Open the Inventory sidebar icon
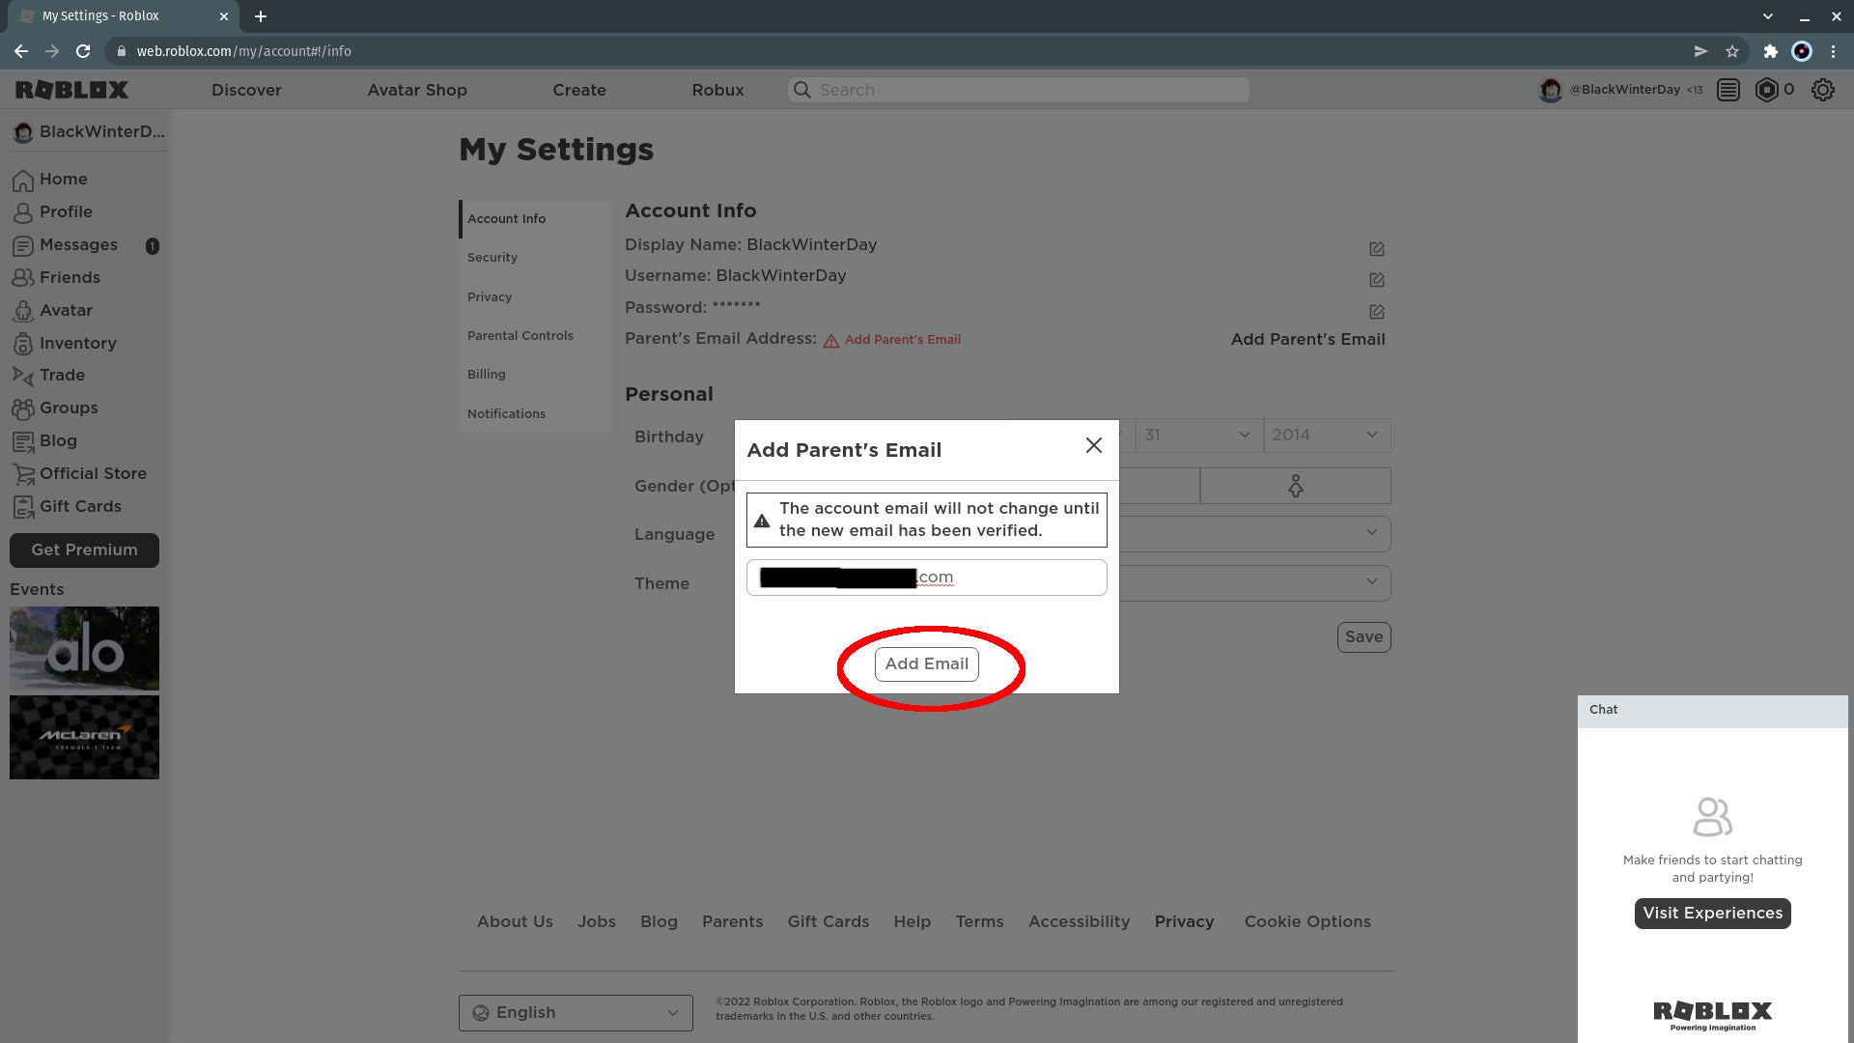1854x1043 pixels. 23,344
